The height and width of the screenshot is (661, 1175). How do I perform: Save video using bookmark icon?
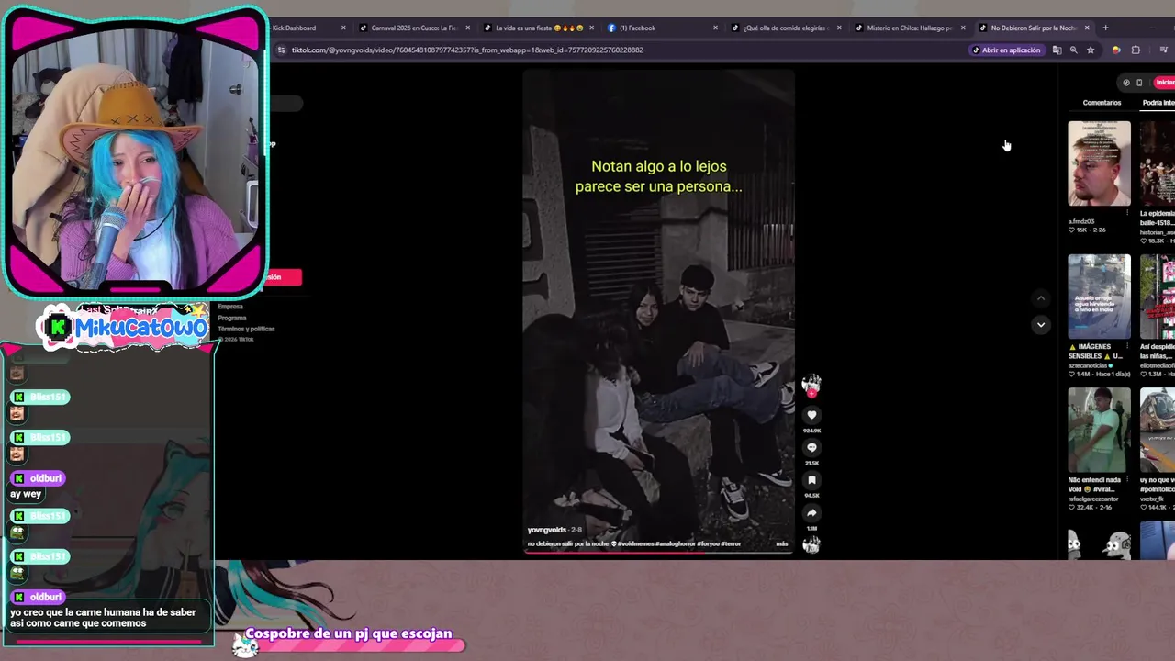tap(811, 480)
